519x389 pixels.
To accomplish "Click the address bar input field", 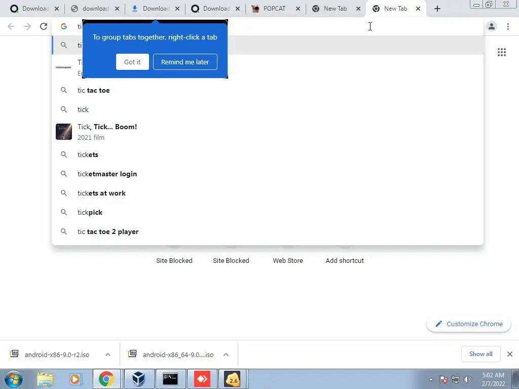I will tap(268, 26).
